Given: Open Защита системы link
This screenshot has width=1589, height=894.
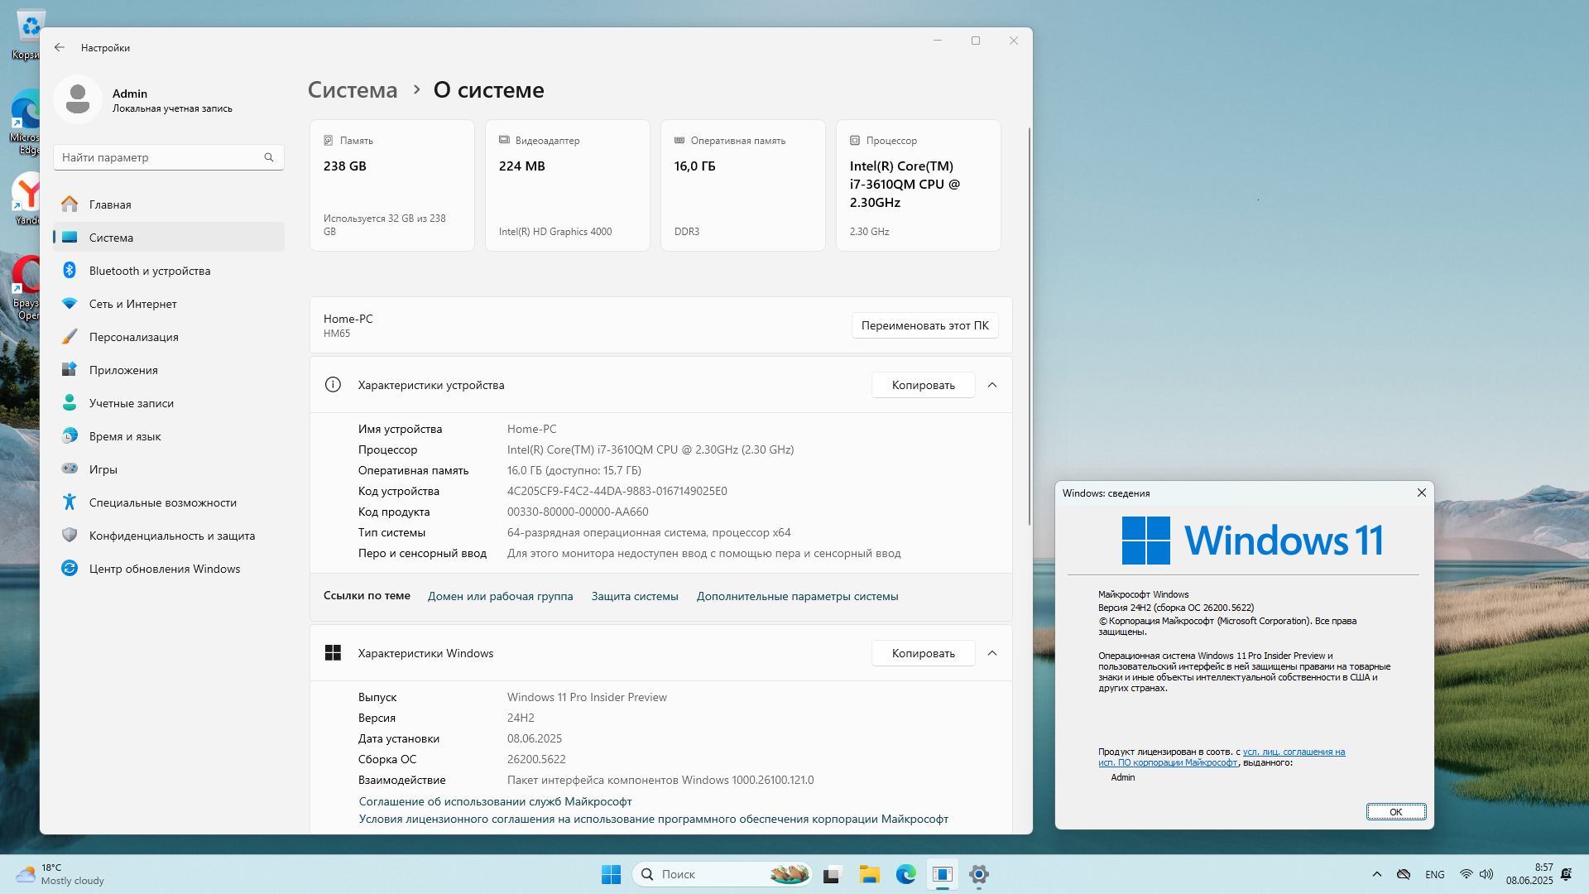Looking at the screenshot, I should tap(634, 596).
